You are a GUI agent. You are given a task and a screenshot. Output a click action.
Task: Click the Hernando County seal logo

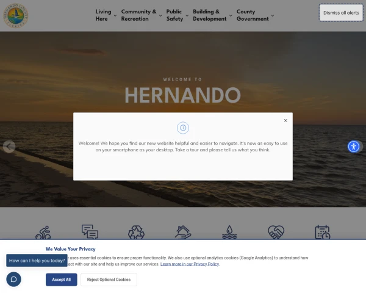(x=16, y=15)
